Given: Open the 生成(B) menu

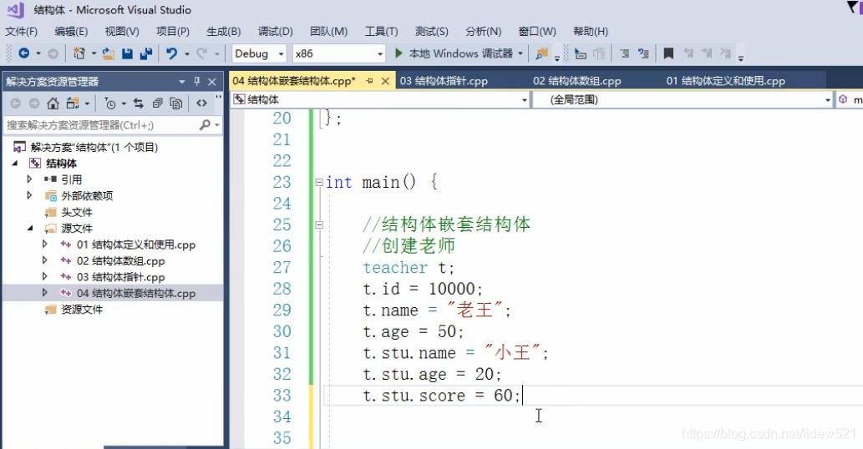Looking at the screenshot, I should [x=223, y=32].
